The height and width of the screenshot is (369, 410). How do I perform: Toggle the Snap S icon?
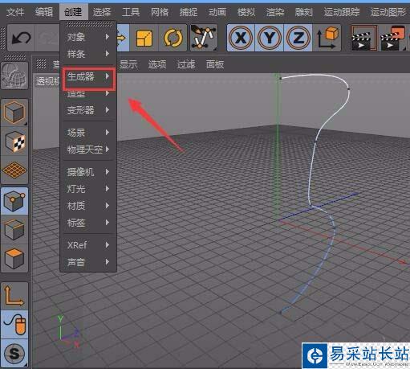pyautogui.click(x=14, y=353)
